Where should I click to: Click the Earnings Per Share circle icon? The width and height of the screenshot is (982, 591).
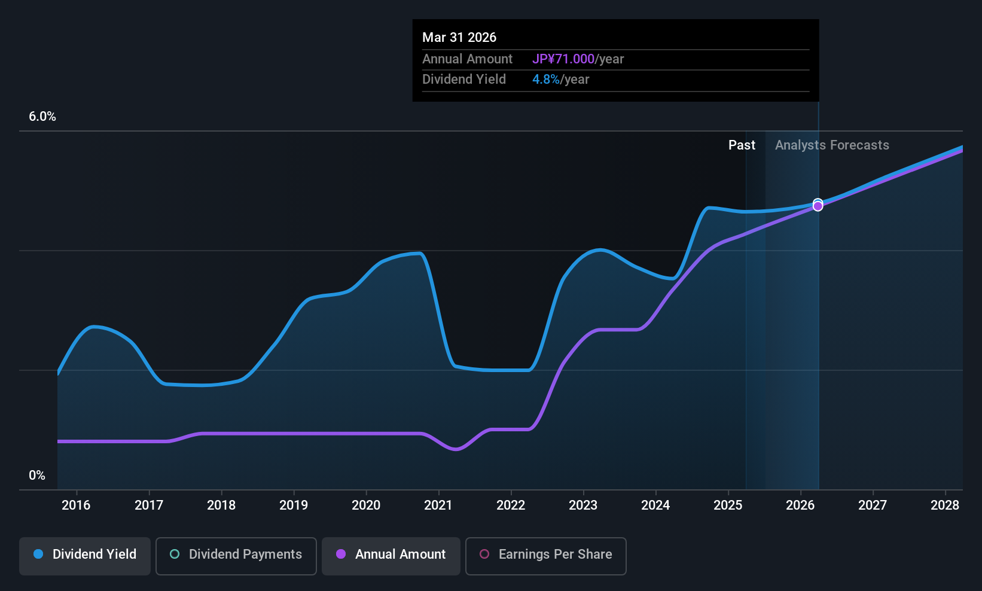click(x=484, y=554)
